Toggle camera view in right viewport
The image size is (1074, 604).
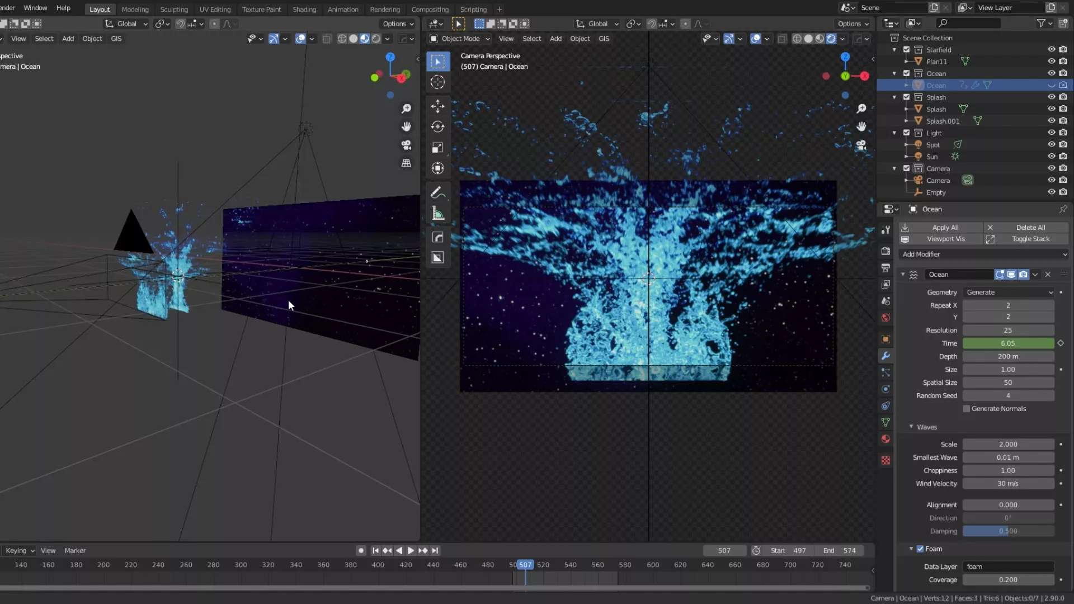(x=861, y=145)
